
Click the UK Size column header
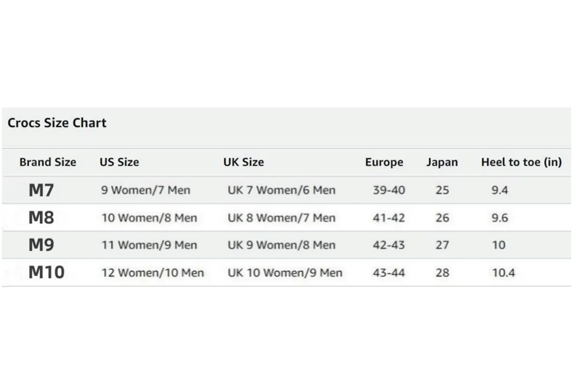tap(243, 162)
